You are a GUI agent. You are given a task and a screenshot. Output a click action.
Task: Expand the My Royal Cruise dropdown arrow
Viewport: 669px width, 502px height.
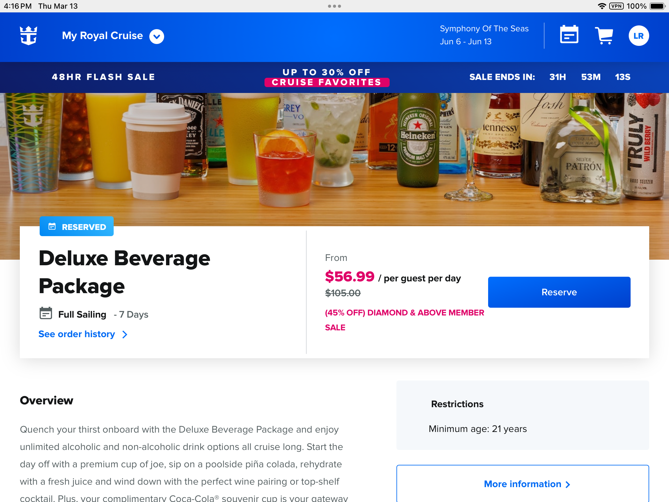click(x=157, y=36)
